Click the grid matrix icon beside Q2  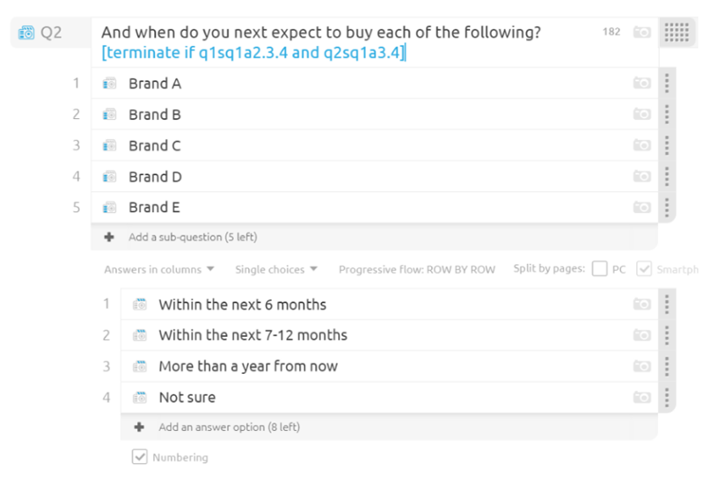click(676, 33)
